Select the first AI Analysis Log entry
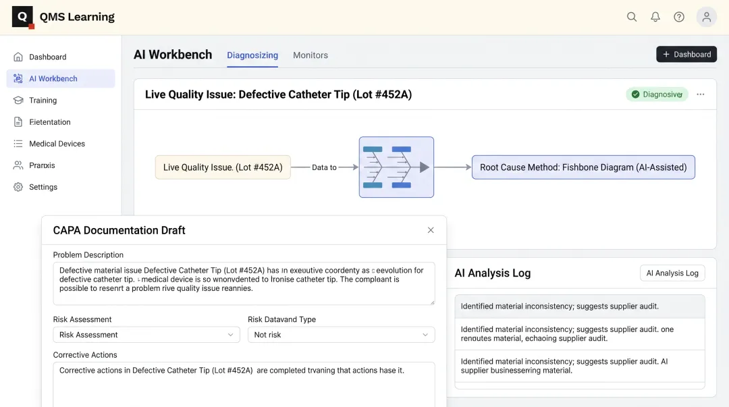 [580, 306]
